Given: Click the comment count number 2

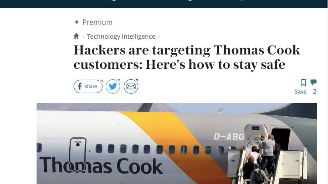Looking at the screenshot, I should [314, 92].
